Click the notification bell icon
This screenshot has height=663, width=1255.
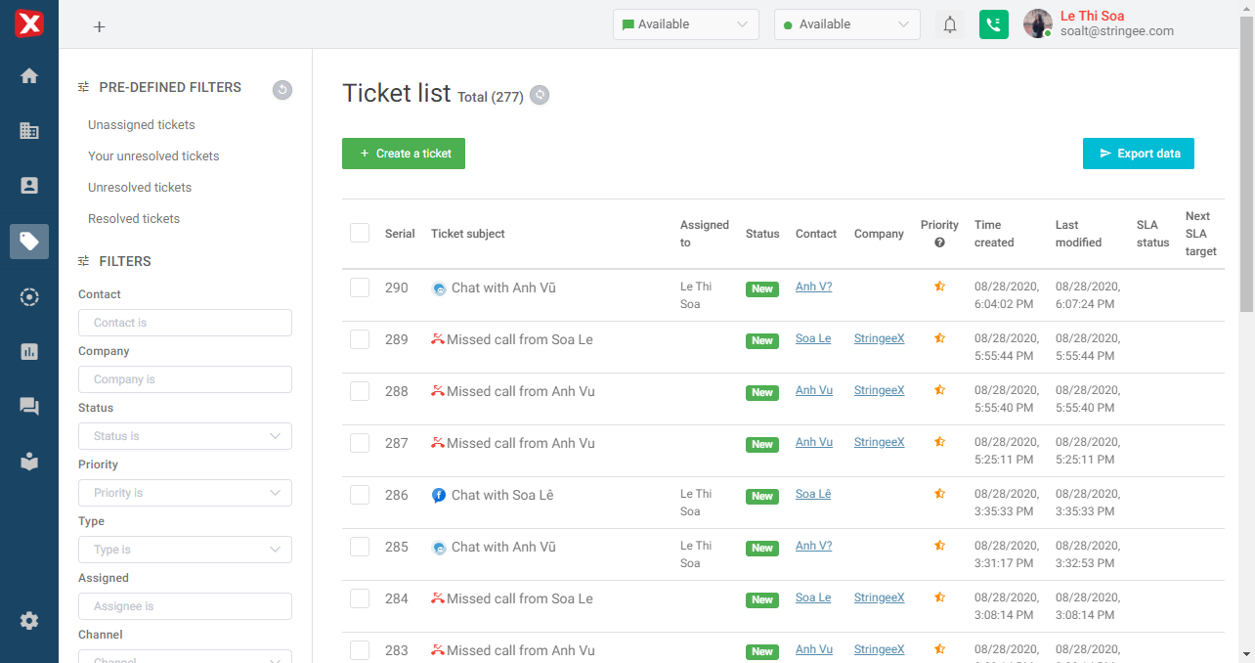coord(949,24)
